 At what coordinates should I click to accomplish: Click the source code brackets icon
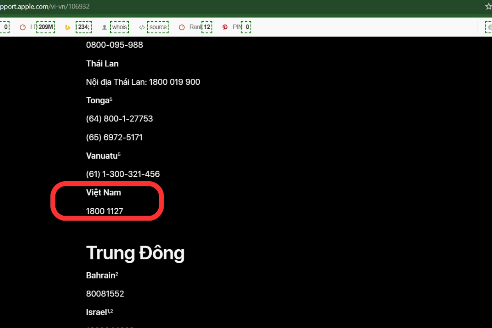click(x=142, y=27)
